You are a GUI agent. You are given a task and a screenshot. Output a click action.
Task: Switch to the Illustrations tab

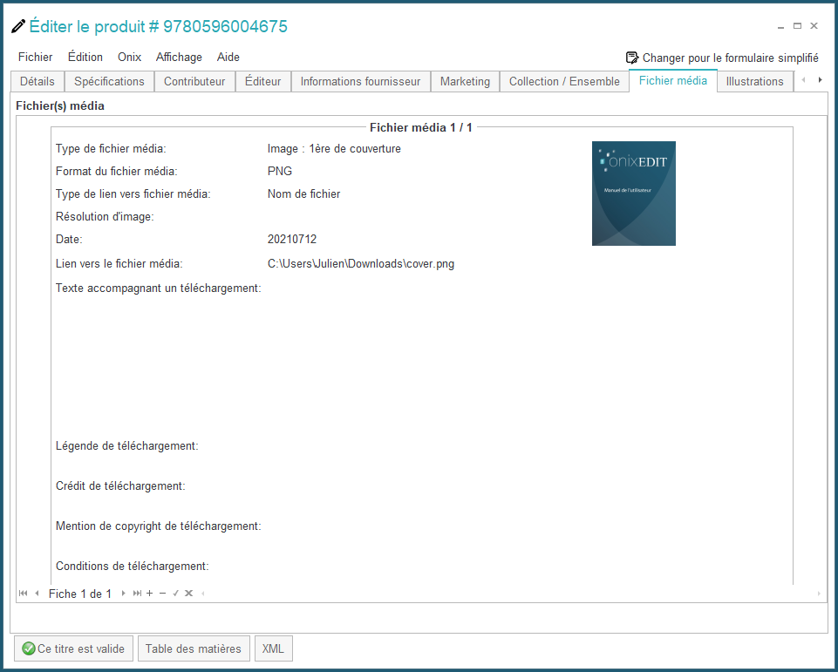(754, 81)
